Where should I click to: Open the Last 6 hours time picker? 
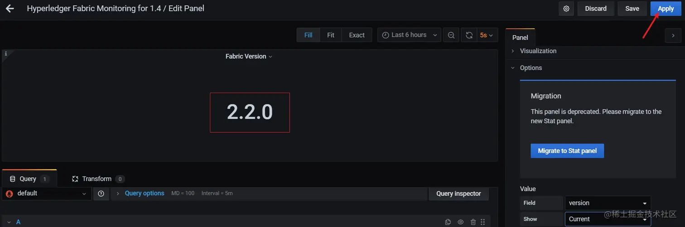tap(409, 35)
